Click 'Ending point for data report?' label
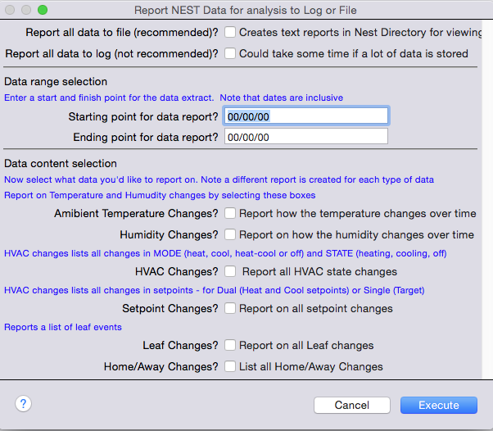 pyautogui.click(x=146, y=137)
